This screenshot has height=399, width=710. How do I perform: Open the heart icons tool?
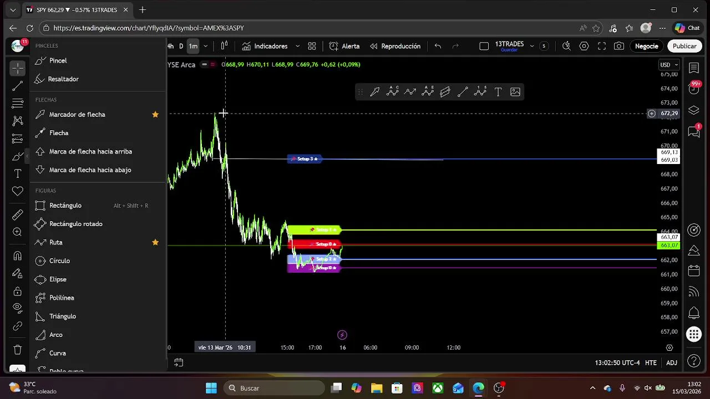(x=18, y=191)
